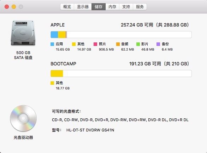This screenshot has height=153, width=207.
Task: Click the optical disc drive icon
Action: point(23,118)
